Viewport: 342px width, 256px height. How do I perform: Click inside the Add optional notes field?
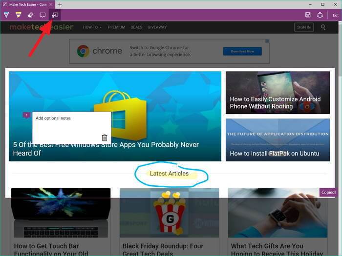click(71, 128)
